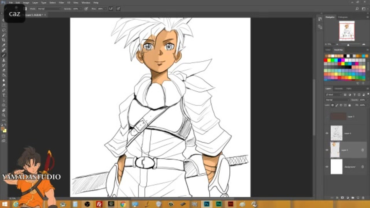This screenshot has width=370, height=208.
Task: Open Chrome from the taskbar
Action: 123,204
